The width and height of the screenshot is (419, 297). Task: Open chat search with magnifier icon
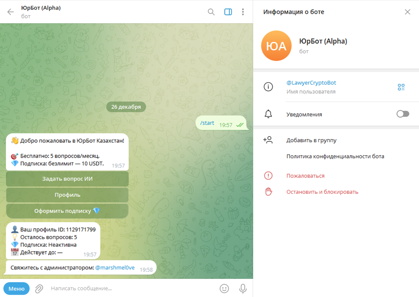coord(211,12)
